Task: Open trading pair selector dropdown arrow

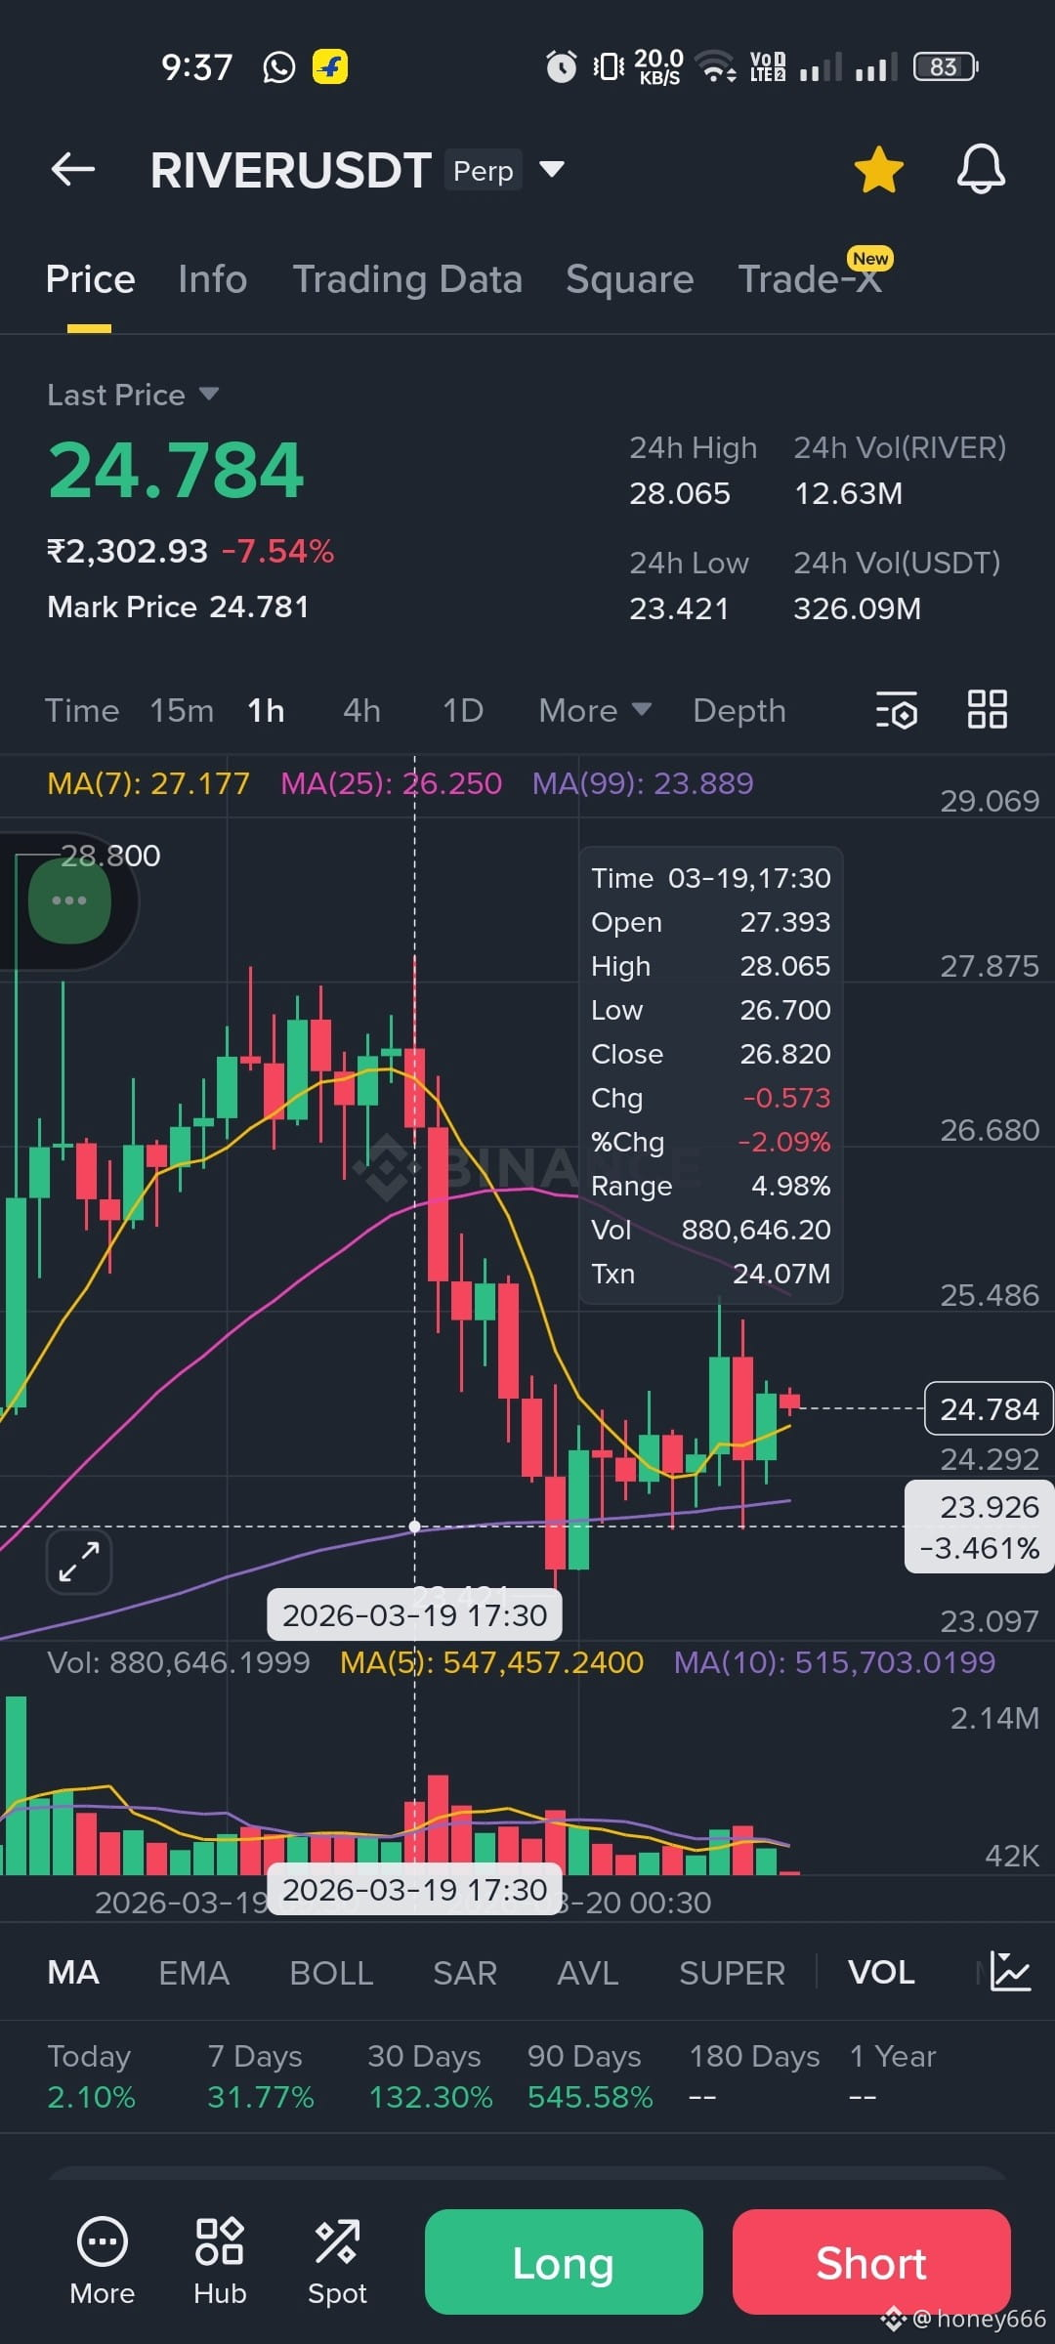Action: [x=552, y=170]
